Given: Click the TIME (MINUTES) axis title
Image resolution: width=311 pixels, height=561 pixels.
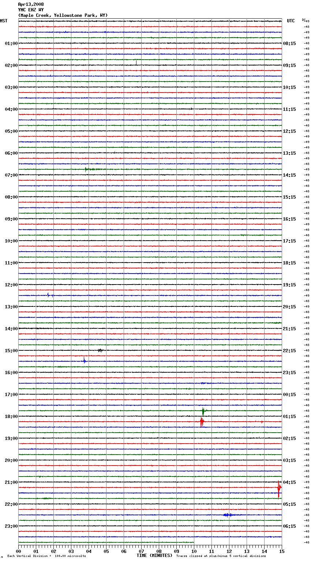Looking at the screenshot, I should pos(154,556).
